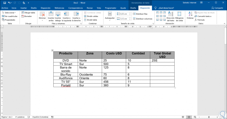Open Márgenes de celda settings
This screenshot has height=119, width=227.
pos(179,17)
